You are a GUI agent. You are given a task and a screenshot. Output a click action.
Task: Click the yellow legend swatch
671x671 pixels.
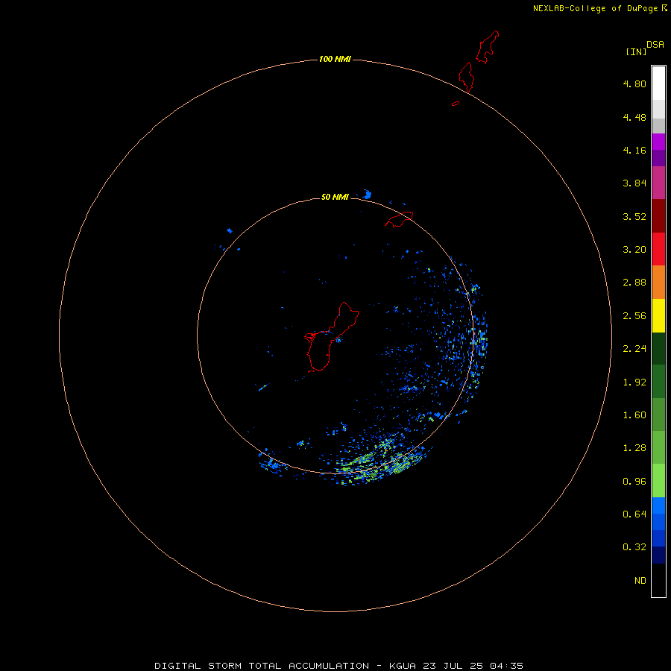658,315
